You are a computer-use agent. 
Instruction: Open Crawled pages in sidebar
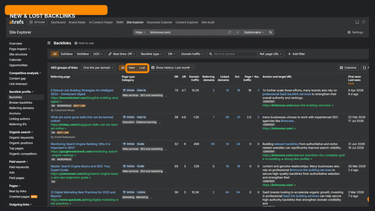[x=19, y=197]
